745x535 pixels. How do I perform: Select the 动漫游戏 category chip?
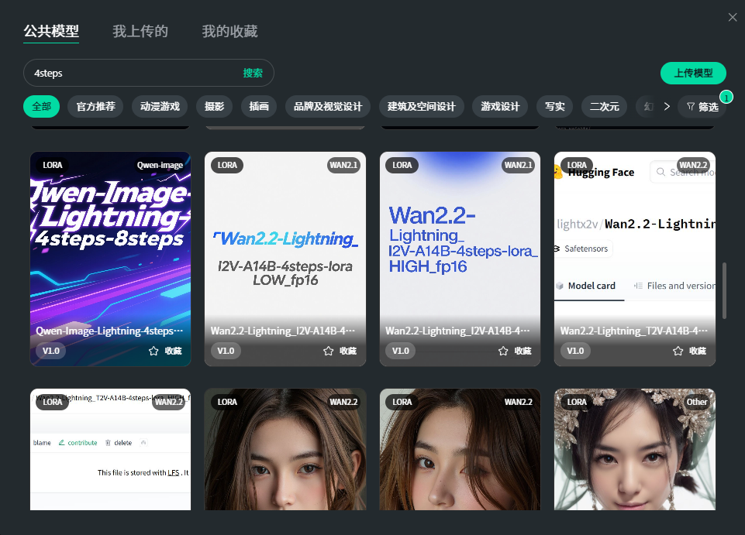tap(160, 106)
